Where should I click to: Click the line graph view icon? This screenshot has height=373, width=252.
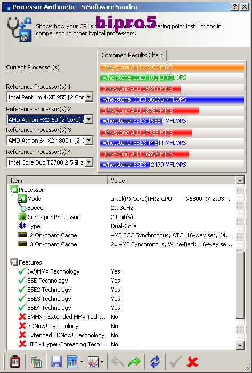pos(93,362)
